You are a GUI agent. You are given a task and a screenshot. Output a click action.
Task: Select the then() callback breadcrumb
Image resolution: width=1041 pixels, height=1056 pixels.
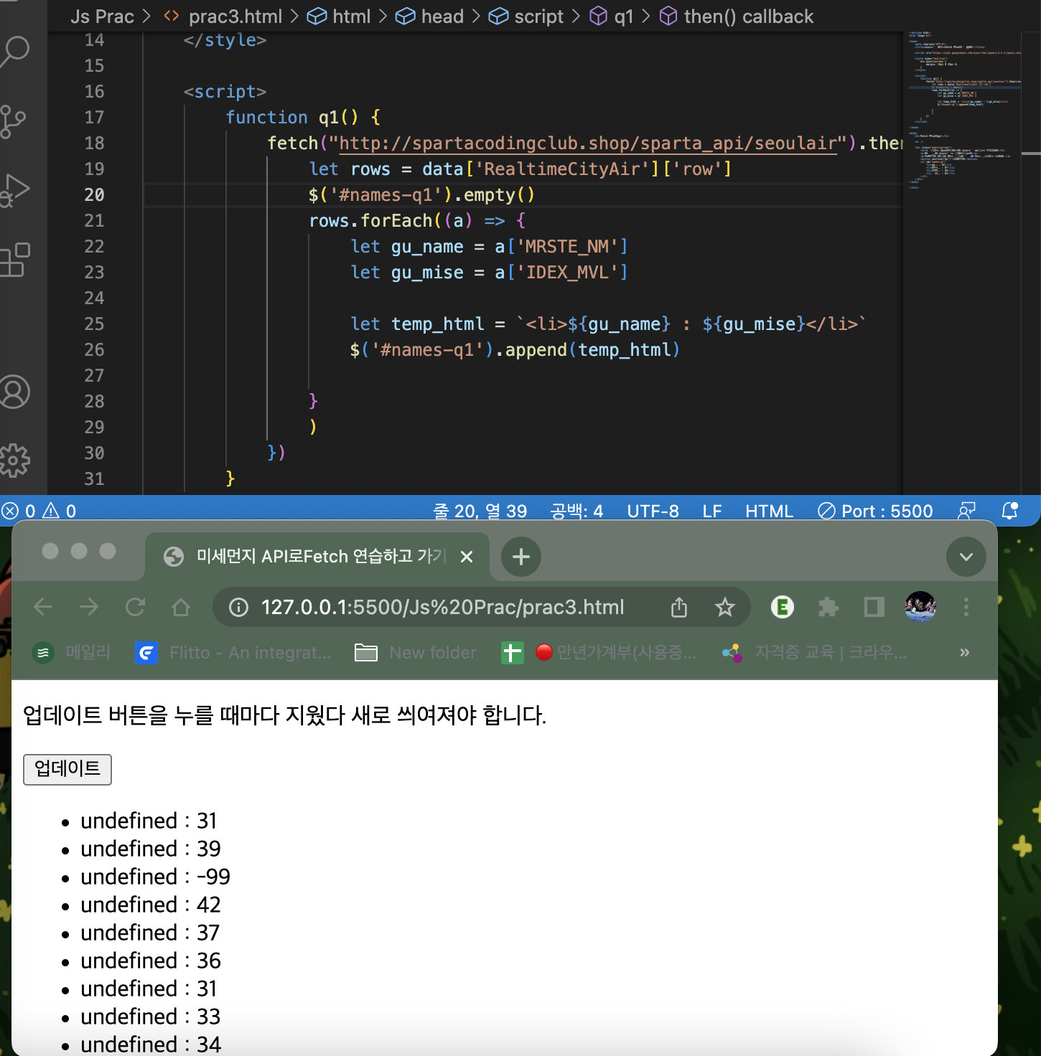click(x=737, y=16)
